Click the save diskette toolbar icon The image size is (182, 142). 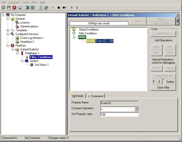pos(9,8)
